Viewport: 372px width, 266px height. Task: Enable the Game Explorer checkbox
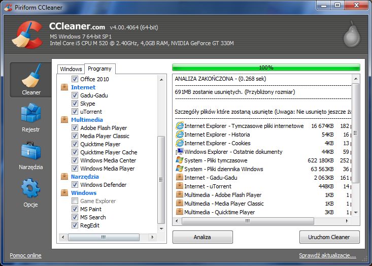tap(75, 201)
